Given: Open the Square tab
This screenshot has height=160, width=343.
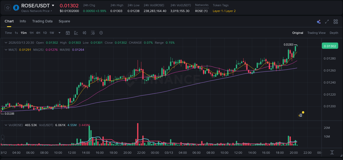Looking at the screenshot, I should (64, 21).
